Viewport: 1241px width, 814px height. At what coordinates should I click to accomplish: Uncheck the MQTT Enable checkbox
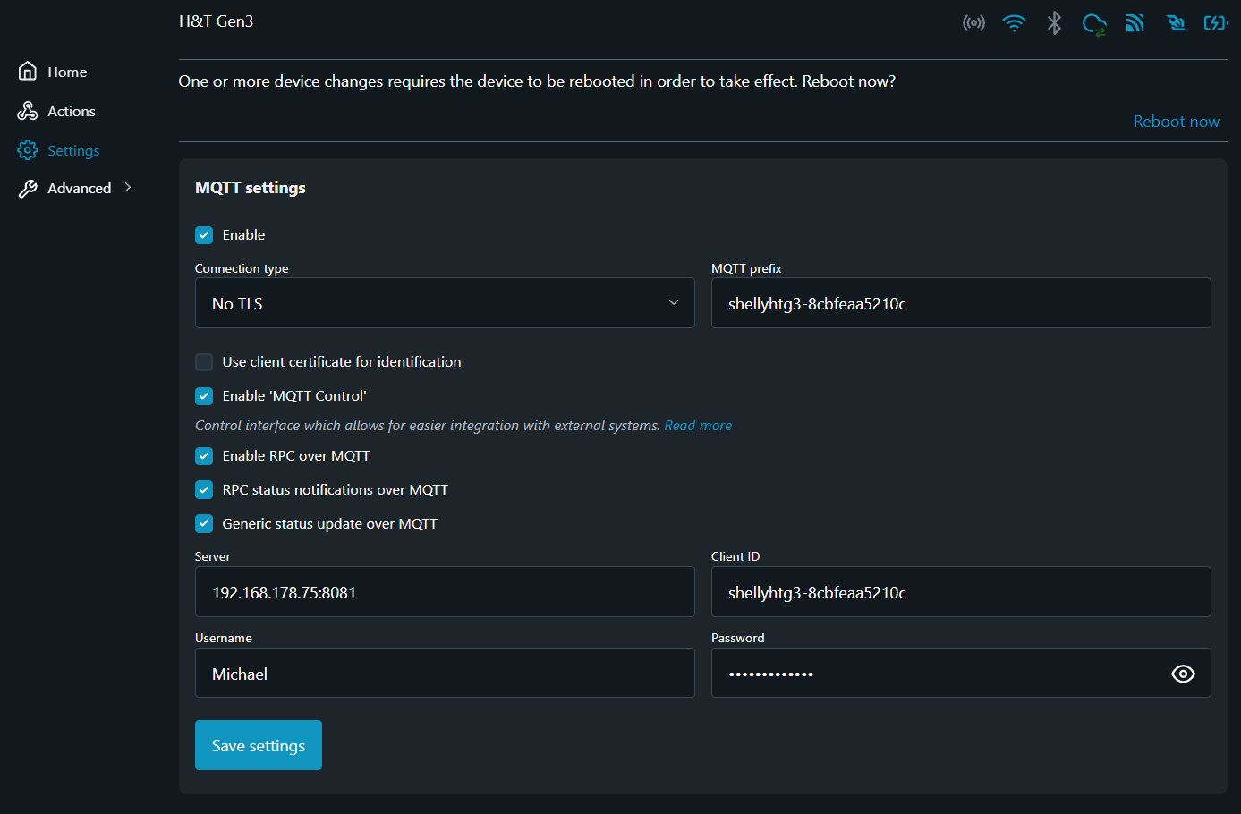tap(204, 235)
